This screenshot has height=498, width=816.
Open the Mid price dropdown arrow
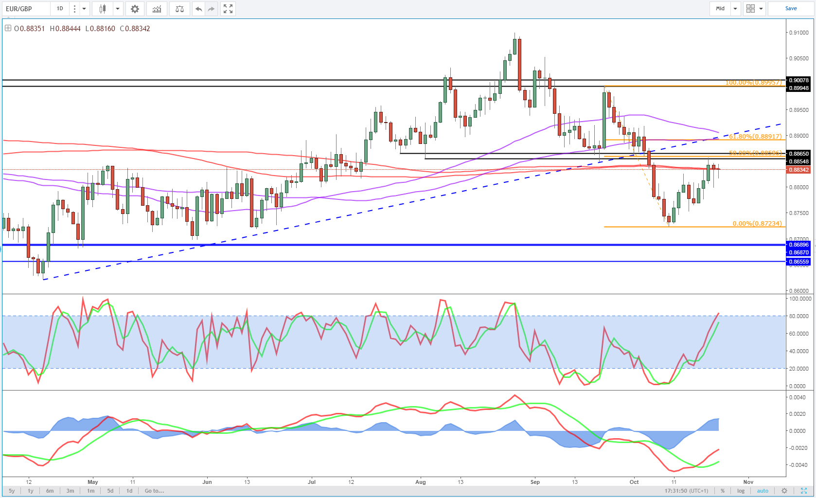(735, 9)
